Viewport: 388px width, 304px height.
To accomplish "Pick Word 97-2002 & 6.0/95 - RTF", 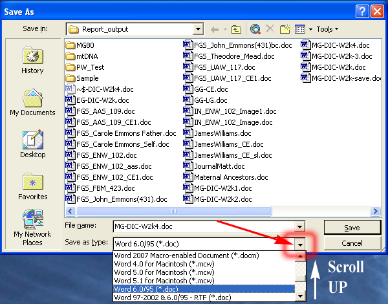I will (x=204, y=298).
